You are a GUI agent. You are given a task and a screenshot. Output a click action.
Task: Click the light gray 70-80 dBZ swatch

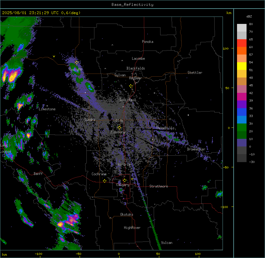tap(242, 28)
